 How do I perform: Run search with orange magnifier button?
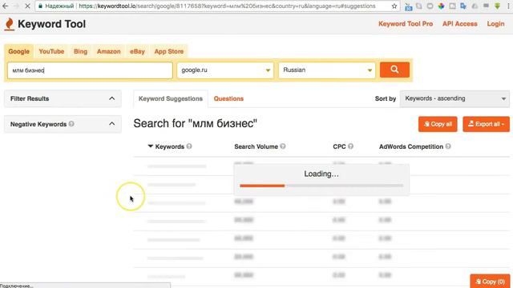coord(394,70)
